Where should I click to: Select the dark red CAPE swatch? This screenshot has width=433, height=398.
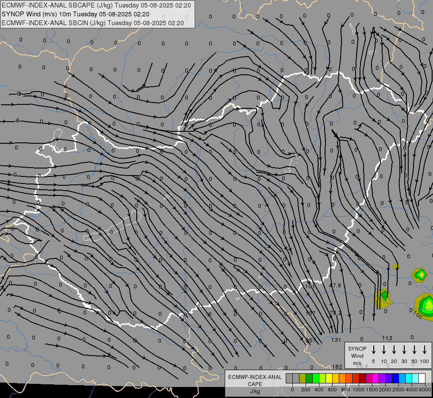click(362, 378)
